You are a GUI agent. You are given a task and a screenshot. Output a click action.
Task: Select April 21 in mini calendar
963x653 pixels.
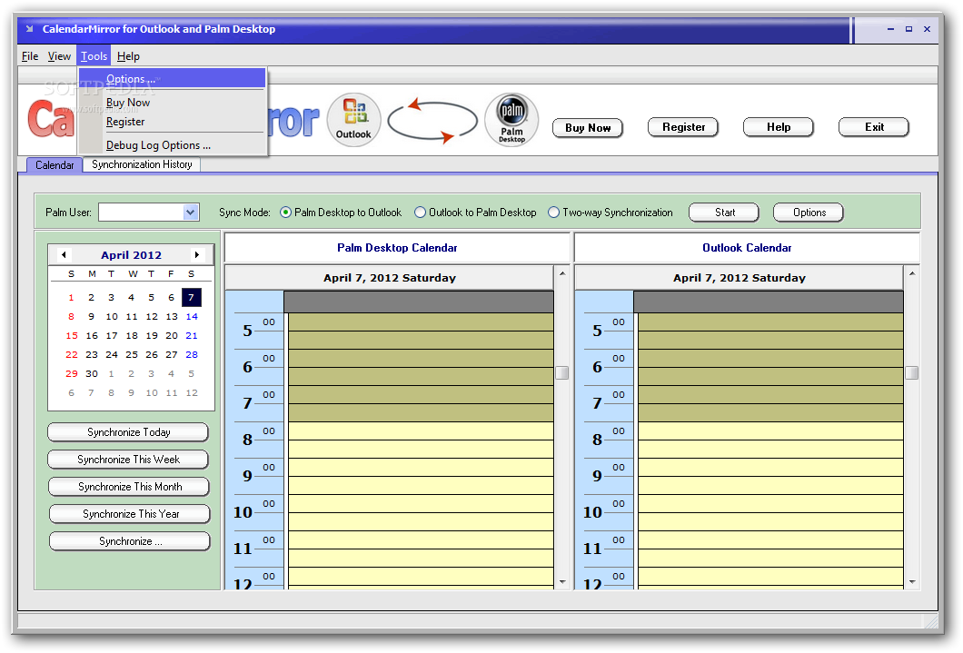[x=192, y=336]
